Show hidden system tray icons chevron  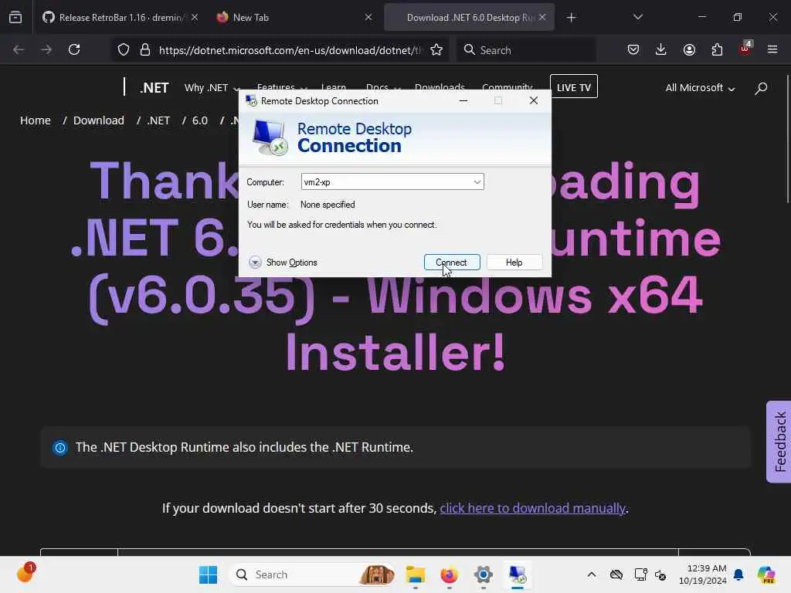point(592,574)
